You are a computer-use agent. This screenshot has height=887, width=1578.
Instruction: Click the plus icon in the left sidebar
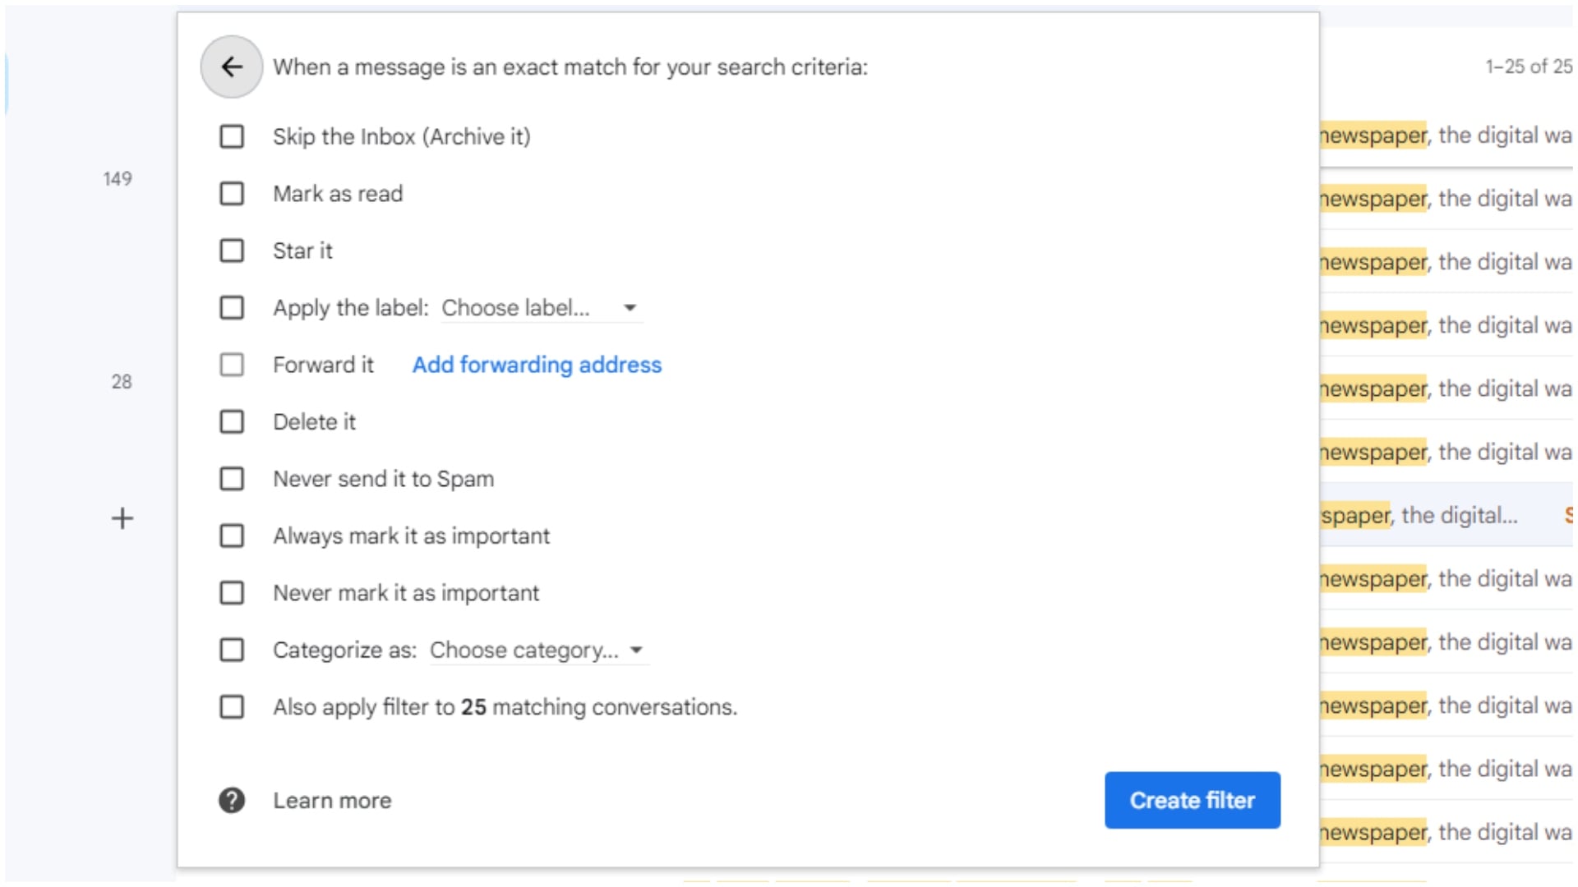point(122,518)
